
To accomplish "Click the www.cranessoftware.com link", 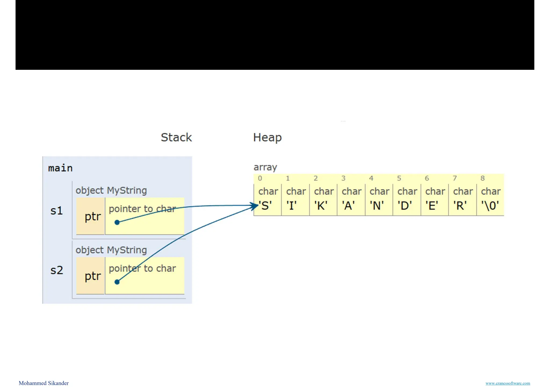I will [x=508, y=383].
